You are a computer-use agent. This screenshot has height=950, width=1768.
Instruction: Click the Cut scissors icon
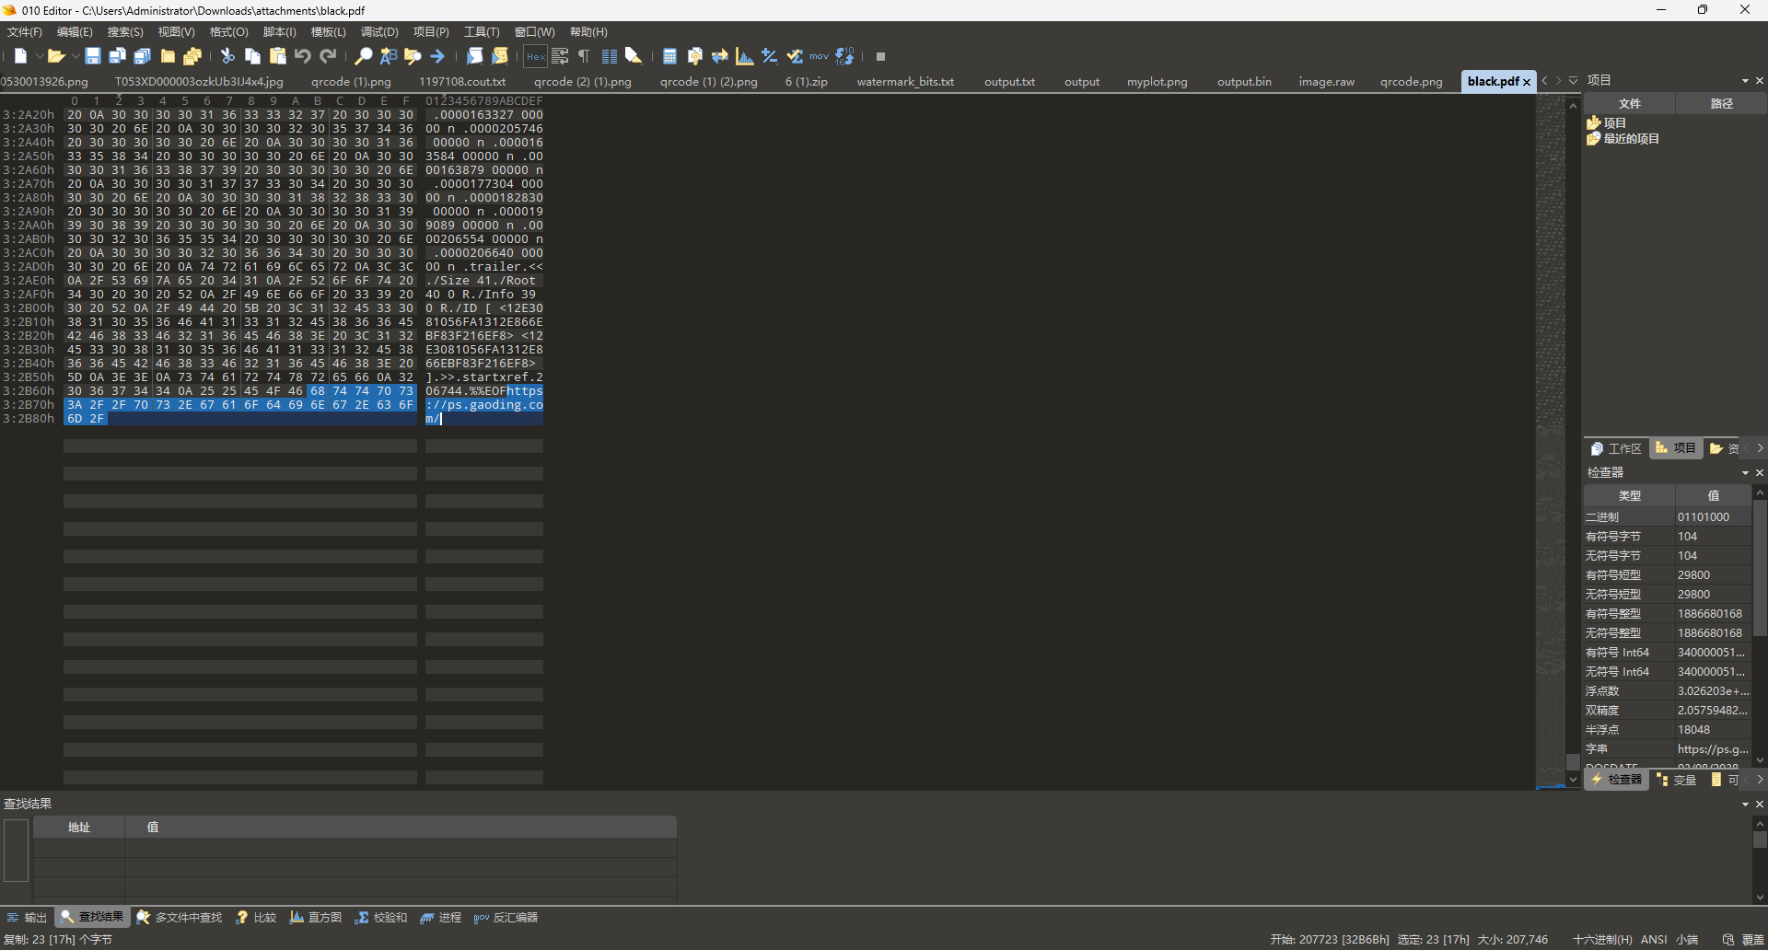(x=227, y=56)
